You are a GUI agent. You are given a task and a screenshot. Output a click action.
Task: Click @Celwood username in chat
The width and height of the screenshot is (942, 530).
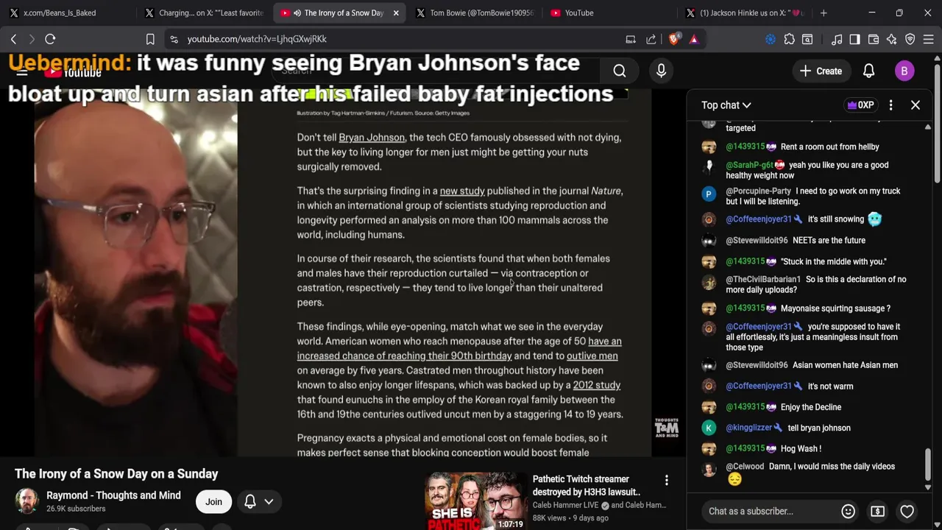(x=745, y=466)
